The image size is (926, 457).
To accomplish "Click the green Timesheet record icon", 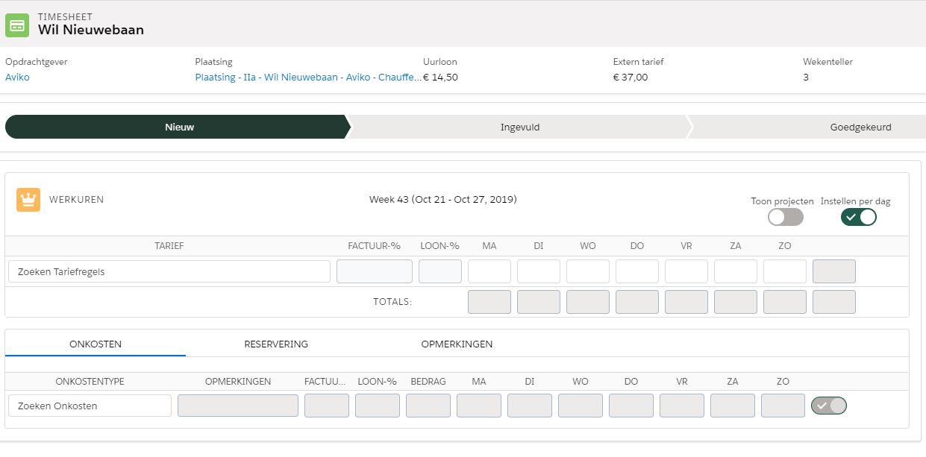I will click(17, 25).
